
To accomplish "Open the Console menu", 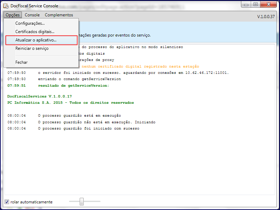I will click(x=32, y=15).
